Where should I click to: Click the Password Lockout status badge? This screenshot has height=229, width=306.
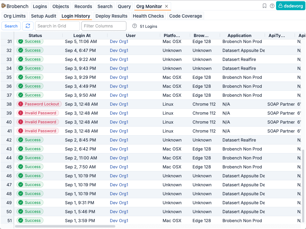[x=39, y=104]
